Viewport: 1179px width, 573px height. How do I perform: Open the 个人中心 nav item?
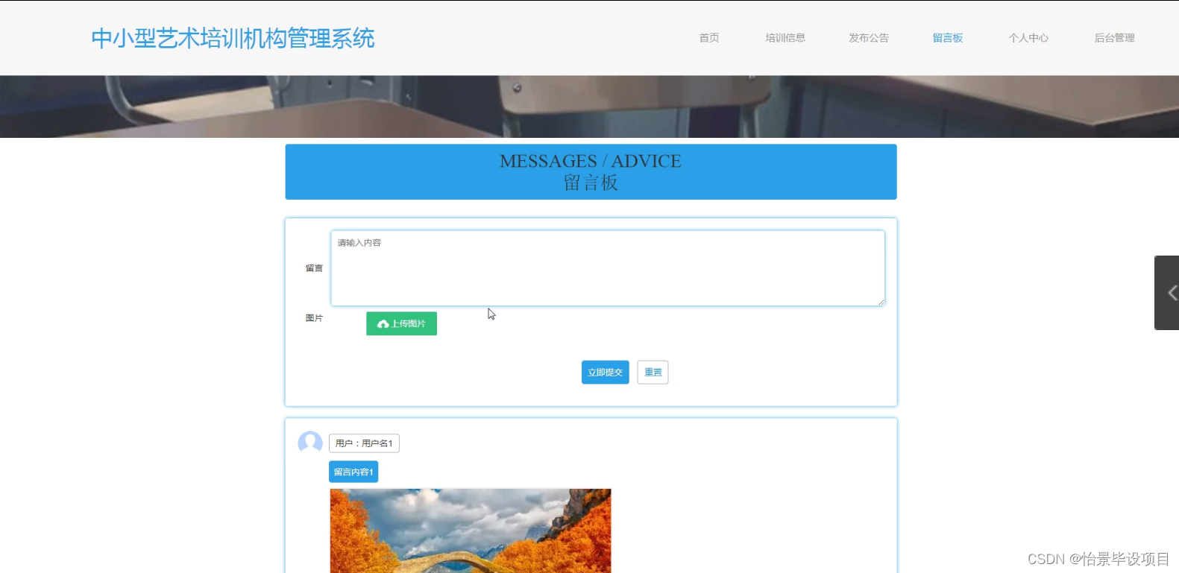pyautogui.click(x=1028, y=38)
